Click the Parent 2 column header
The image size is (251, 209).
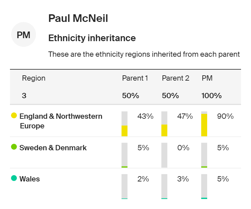click(175, 78)
